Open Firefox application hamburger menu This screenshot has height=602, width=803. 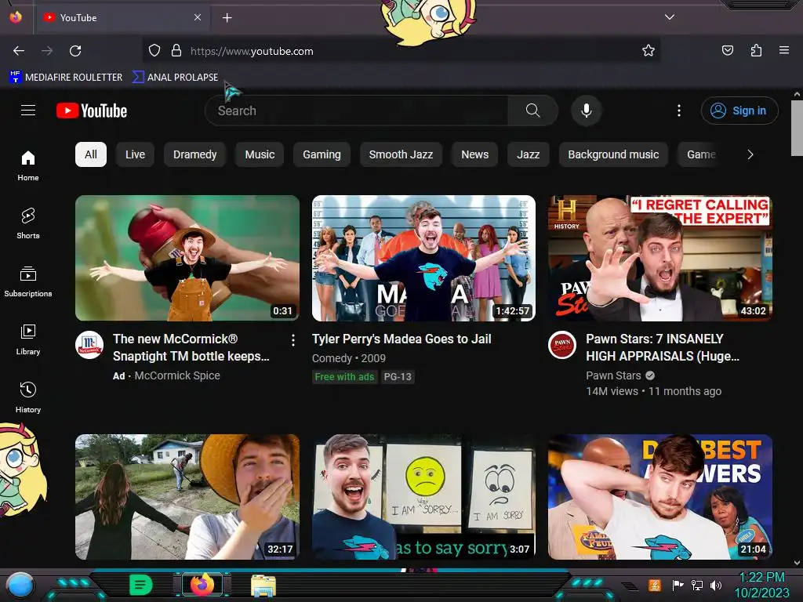(784, 51)
